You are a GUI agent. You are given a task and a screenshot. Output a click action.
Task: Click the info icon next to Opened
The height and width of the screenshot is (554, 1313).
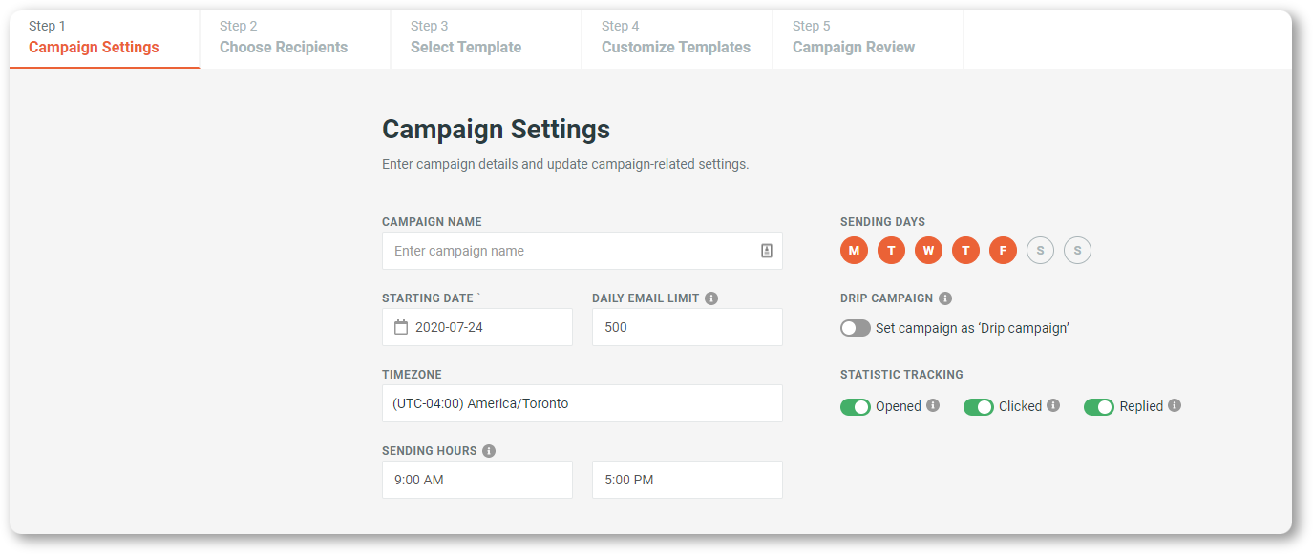click(x=933, y=405)
